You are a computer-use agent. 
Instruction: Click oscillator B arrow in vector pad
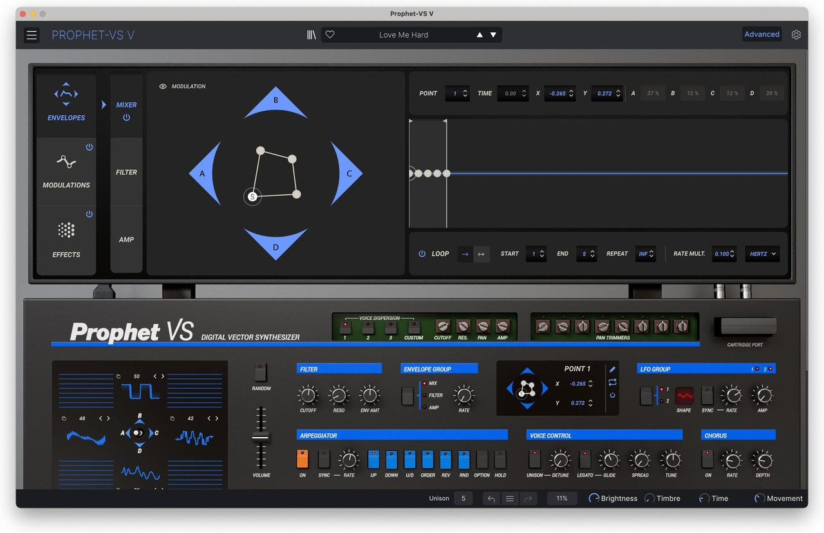276,103
